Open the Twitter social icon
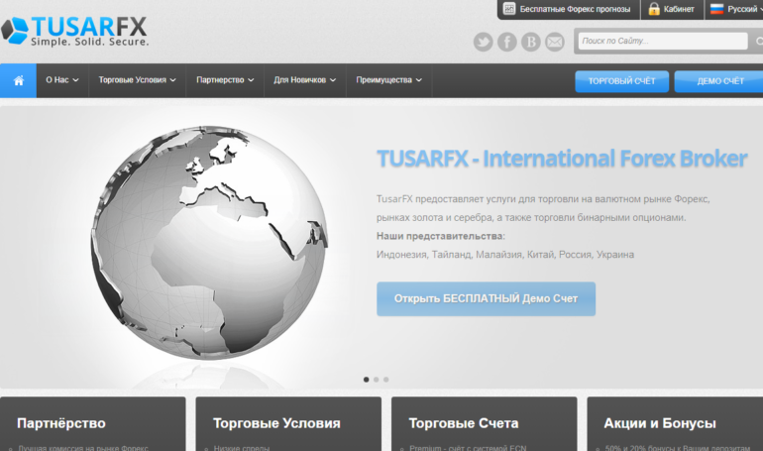The height and width of the screenshot is (451, 763). [x=483, y=42]
